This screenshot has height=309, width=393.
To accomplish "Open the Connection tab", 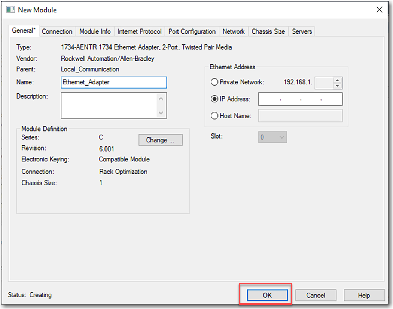I will pos(57,31).
